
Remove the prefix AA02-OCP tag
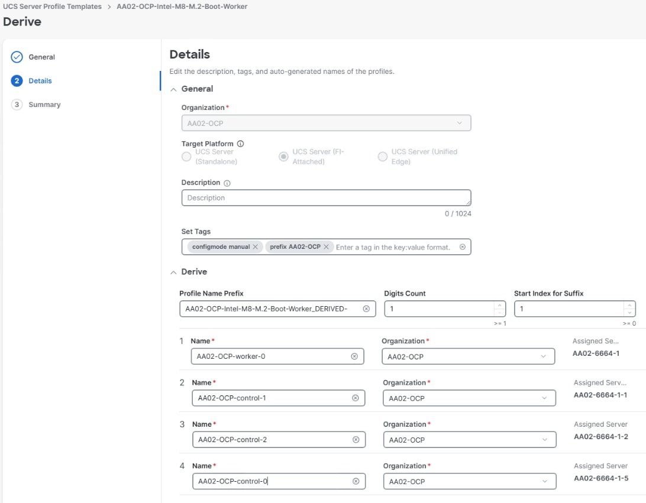[x=327, y=246]
